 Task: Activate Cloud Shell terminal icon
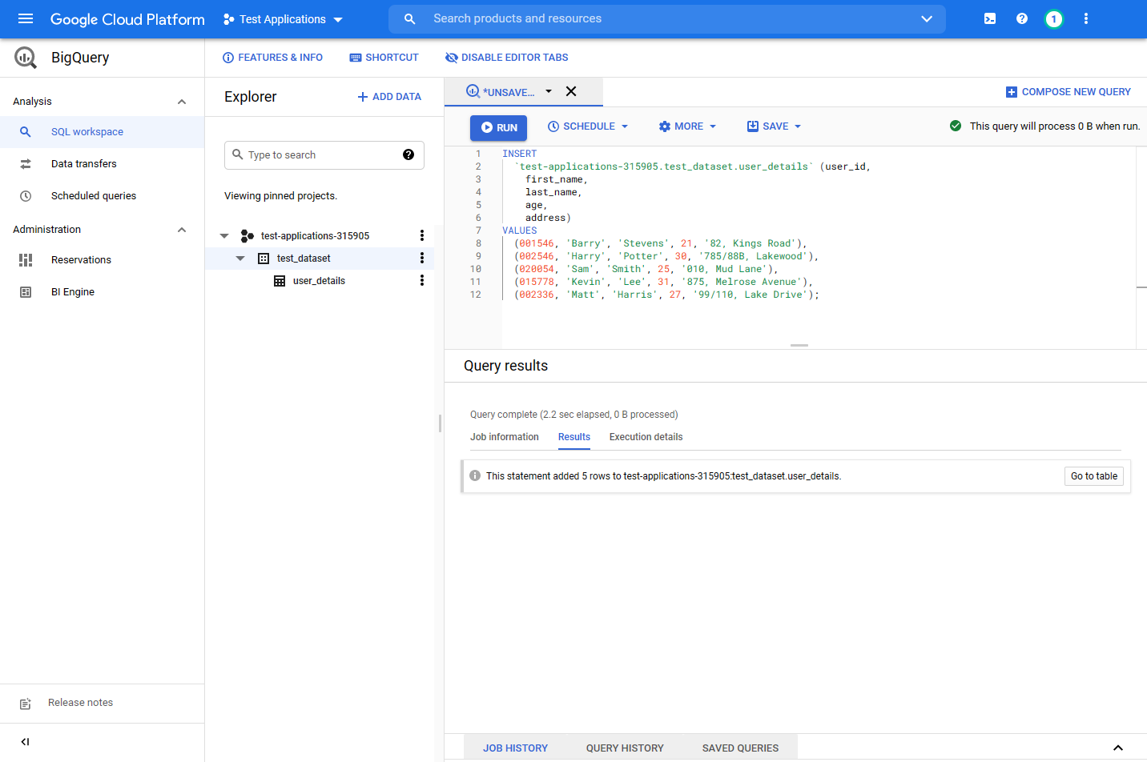pyautogui.click(x=990, y=18)
